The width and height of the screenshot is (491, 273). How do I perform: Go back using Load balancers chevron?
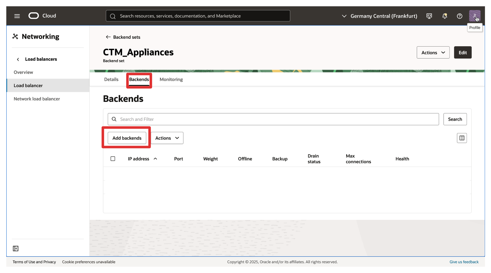[x=18, y=59]
